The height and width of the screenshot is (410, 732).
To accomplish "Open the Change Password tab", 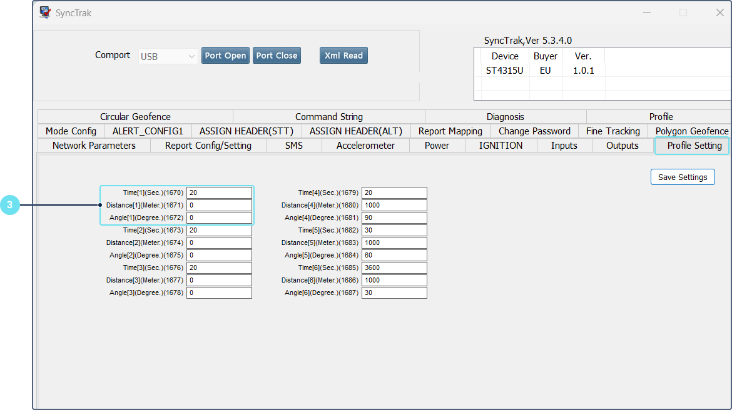I will point(534,131).
